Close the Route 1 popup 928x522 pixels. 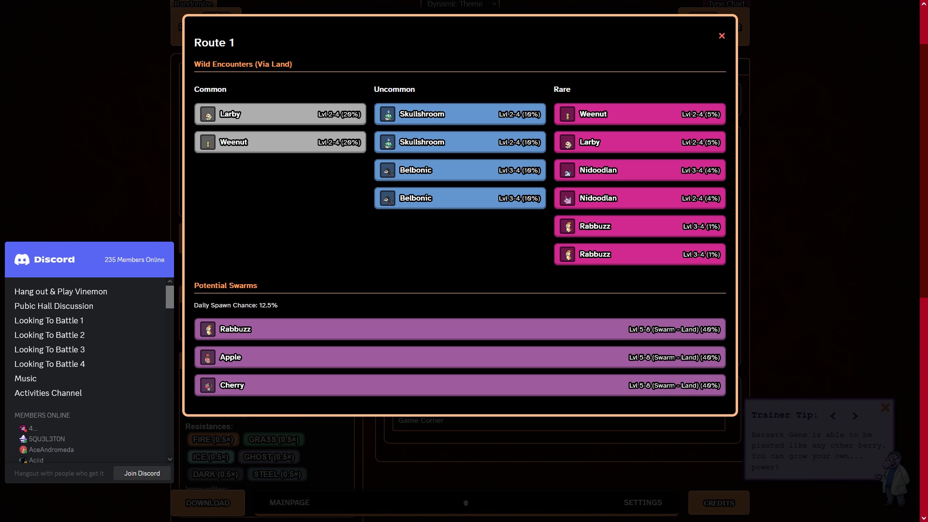pos(722,36)
